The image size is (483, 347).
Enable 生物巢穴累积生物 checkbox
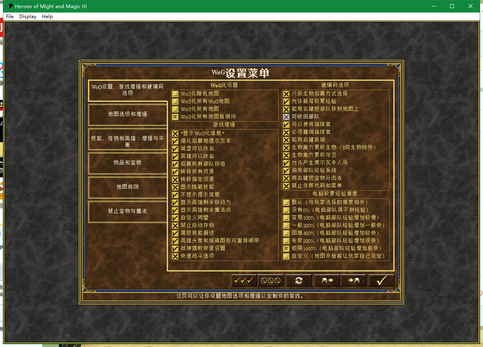[286, 147]
